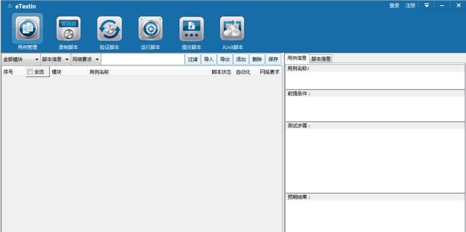Image resolution: width=466 pixels, height=232 pixels.
Task: Expand the 脚本信息 filter dropdown
Action: 55,59
